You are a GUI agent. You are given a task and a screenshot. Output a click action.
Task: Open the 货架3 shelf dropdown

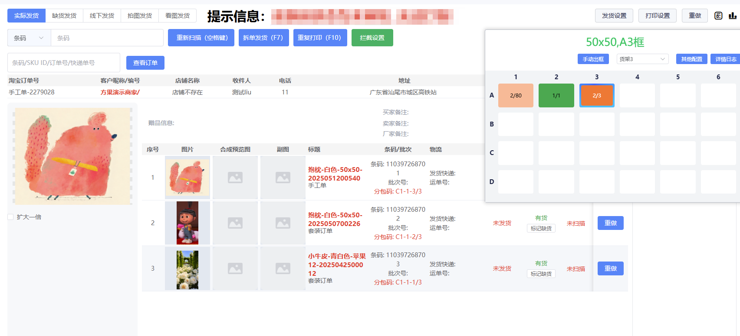[642, 59]
